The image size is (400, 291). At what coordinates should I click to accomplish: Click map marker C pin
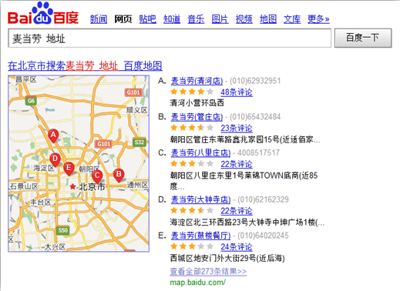click(97, 177)
